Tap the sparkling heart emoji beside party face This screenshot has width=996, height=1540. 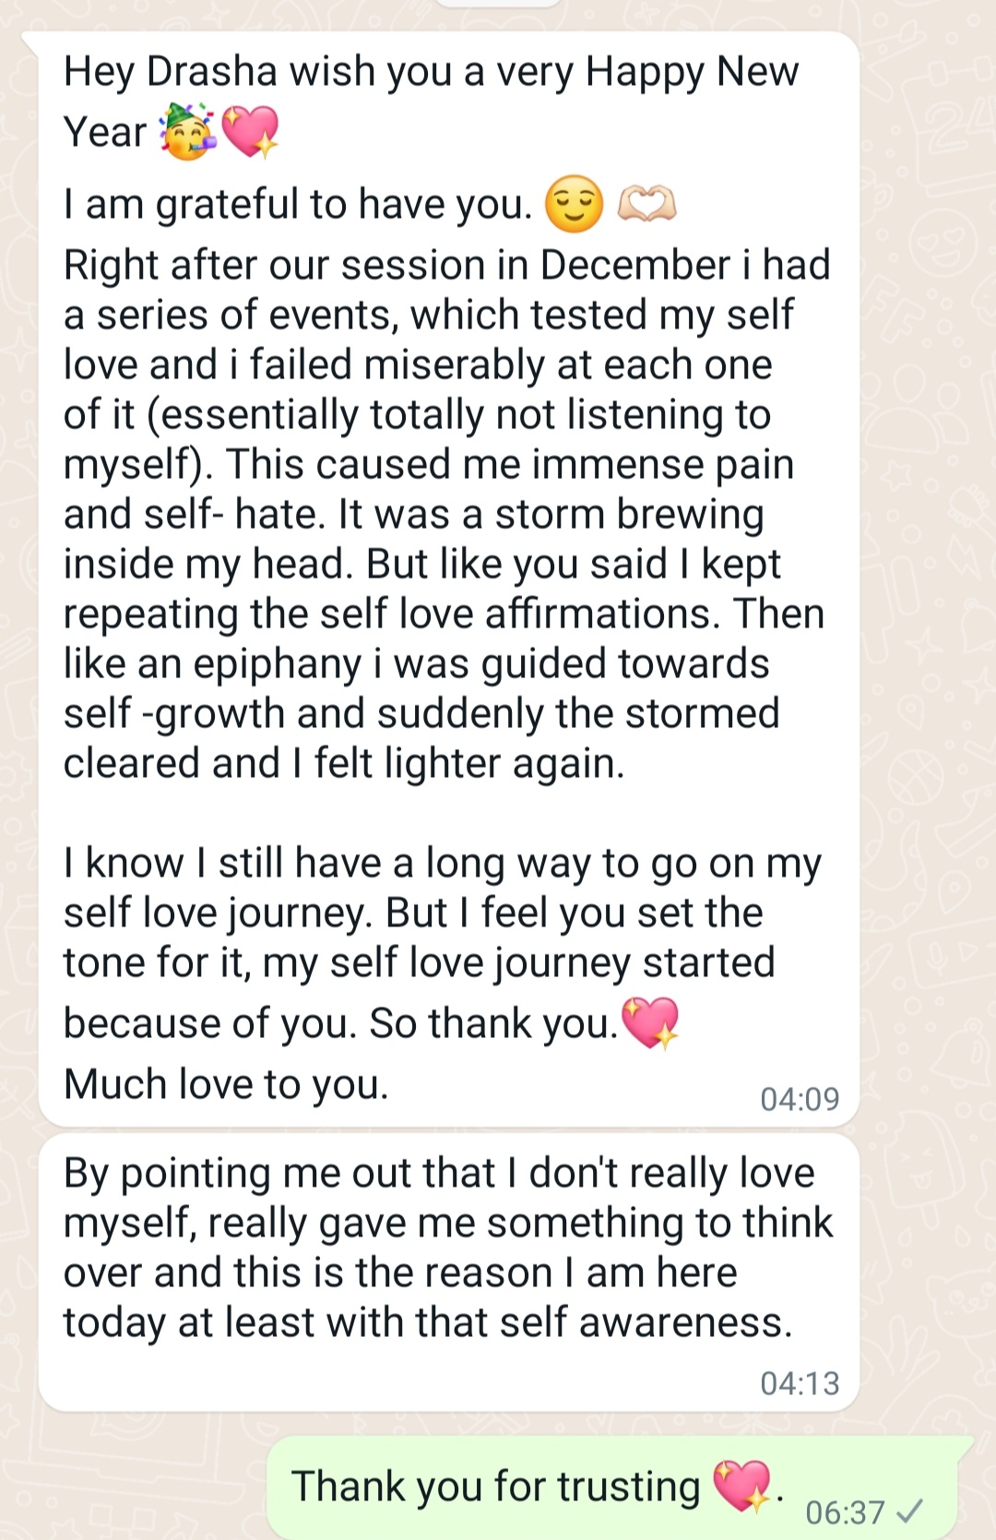click(x=249, y=132)
